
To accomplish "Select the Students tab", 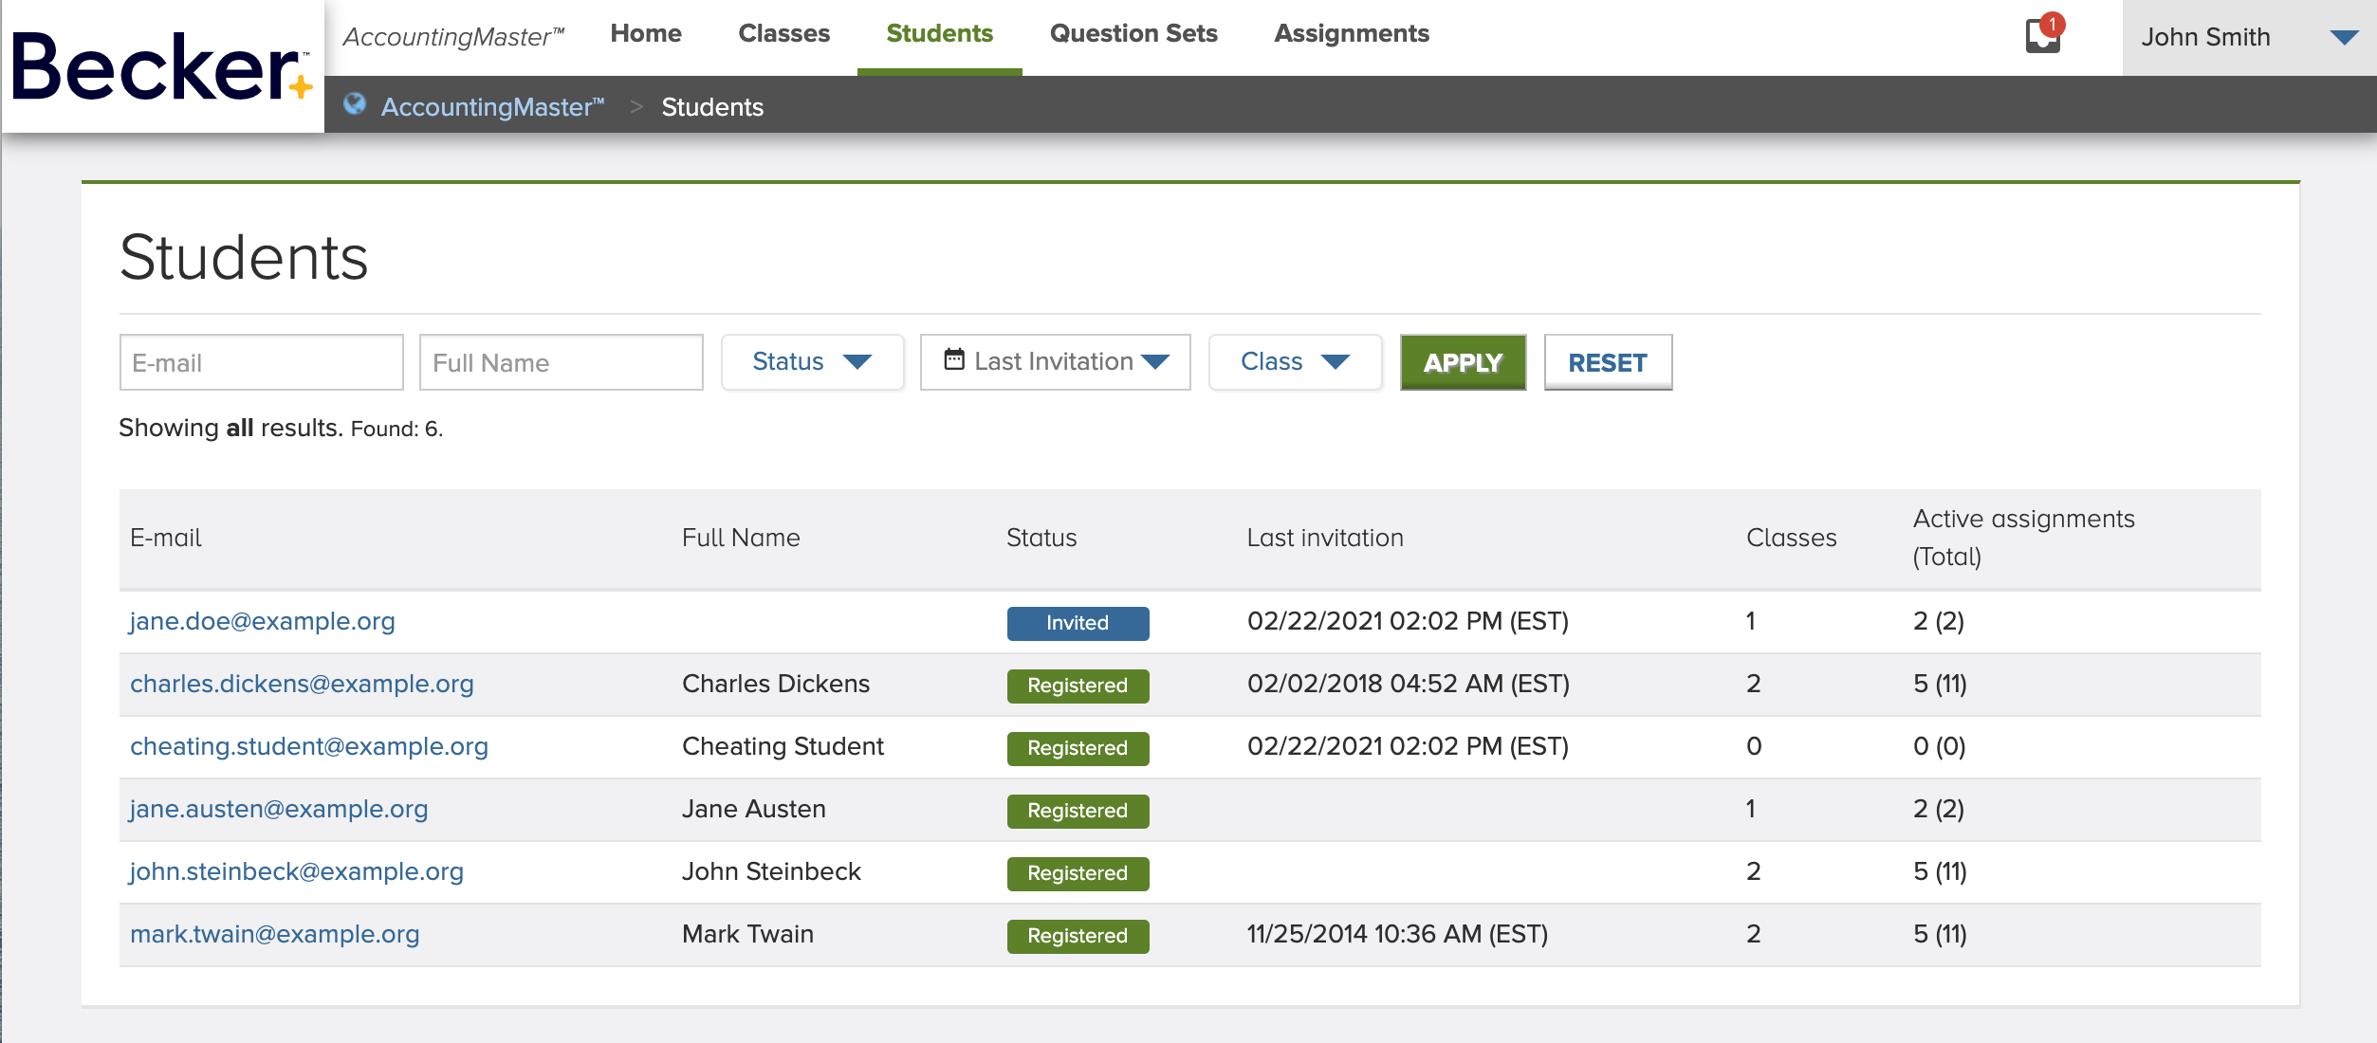I will pyautogui.click(x=939, y=34).
